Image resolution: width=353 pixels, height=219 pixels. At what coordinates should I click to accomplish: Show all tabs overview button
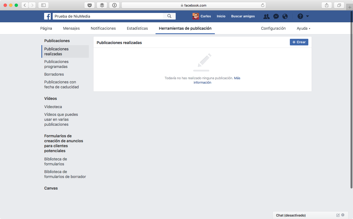(x=339, y=5)
